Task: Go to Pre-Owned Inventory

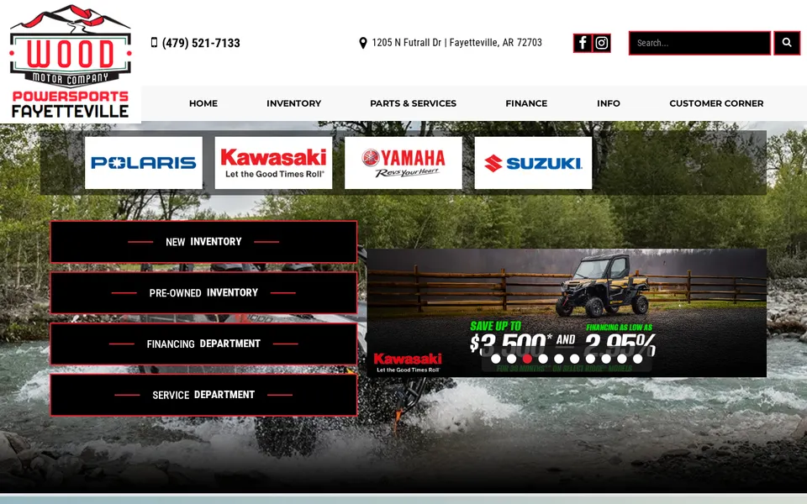Action: [x=203, y=292]
